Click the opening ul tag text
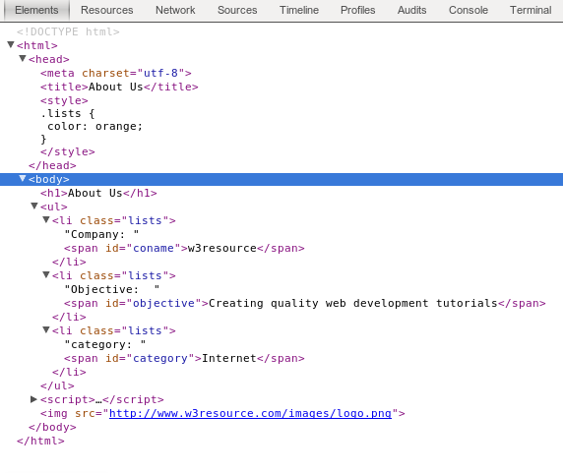 (x=54, y=207)
